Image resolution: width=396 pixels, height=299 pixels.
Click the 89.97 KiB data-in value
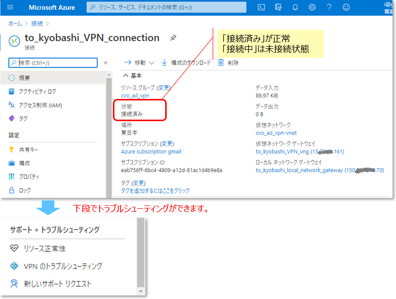267,96
